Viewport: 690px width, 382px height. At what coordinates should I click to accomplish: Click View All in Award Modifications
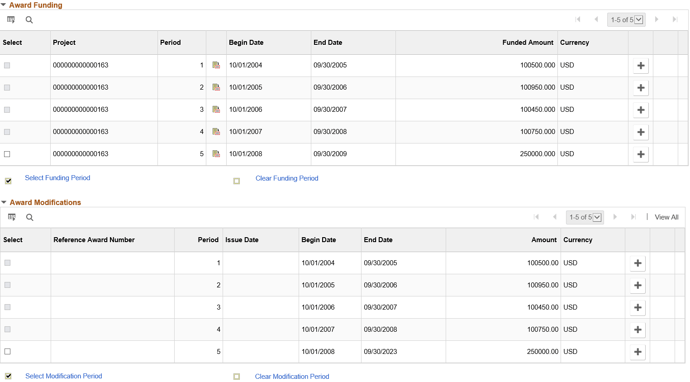click(x=666, y=217)
